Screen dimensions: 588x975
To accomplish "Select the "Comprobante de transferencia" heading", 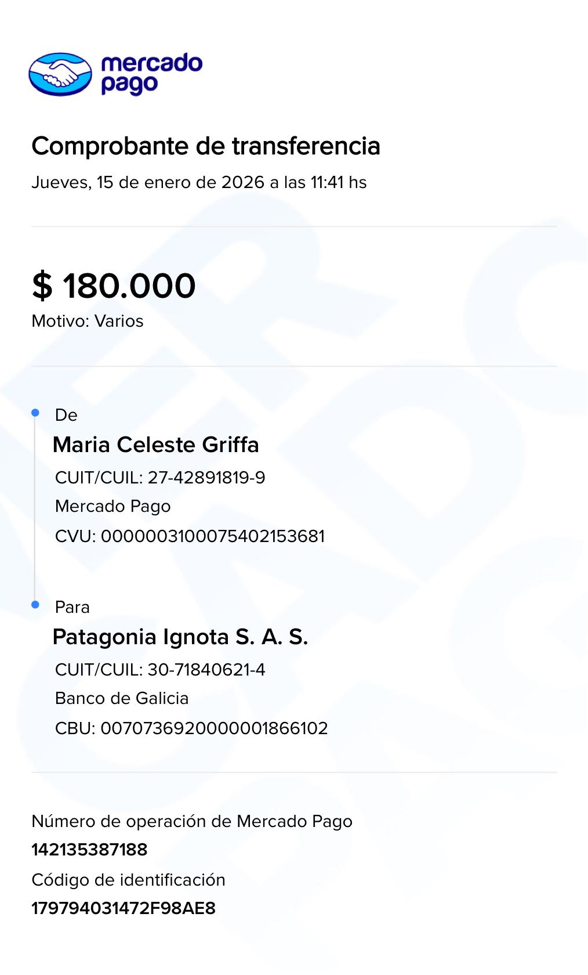I will (x=206, y=146).
